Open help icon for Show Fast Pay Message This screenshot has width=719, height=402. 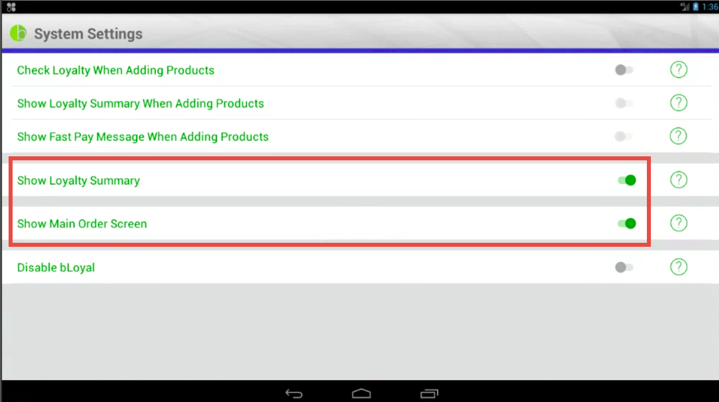point(678,136)
